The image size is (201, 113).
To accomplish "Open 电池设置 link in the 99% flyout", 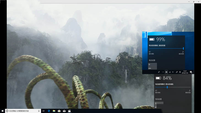I will (x=152, y=60).
